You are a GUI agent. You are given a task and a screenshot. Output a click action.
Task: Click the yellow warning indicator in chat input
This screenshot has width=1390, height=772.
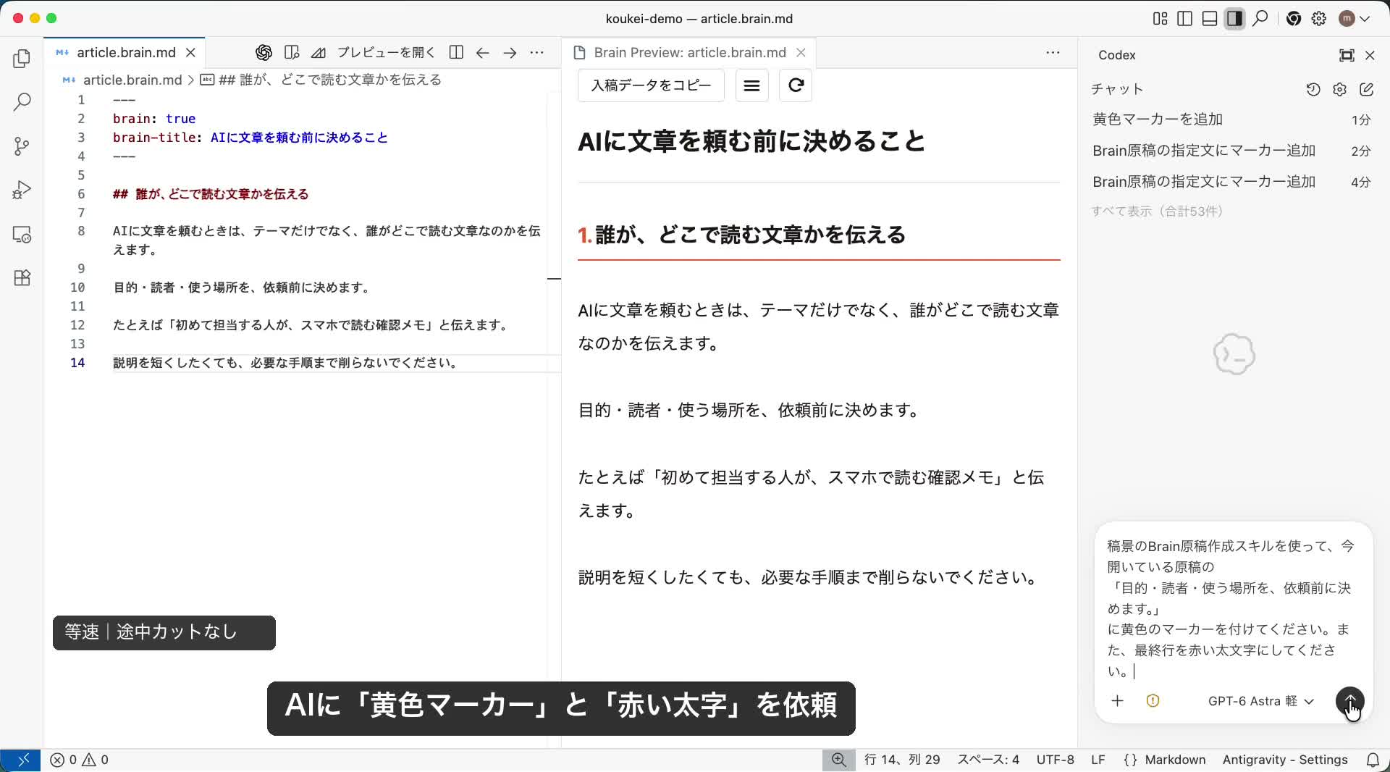click(1153, 701)
